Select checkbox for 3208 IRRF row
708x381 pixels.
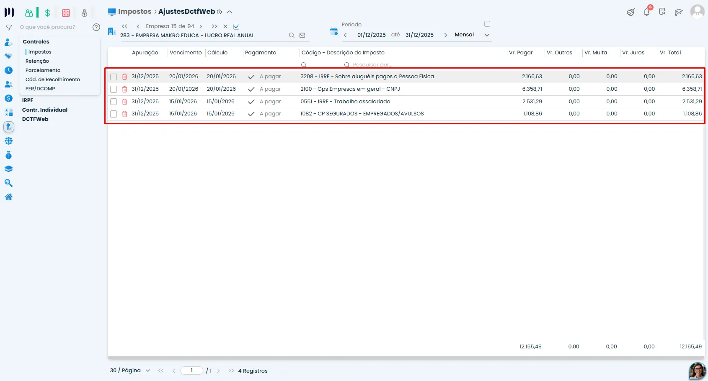(114, 77)
